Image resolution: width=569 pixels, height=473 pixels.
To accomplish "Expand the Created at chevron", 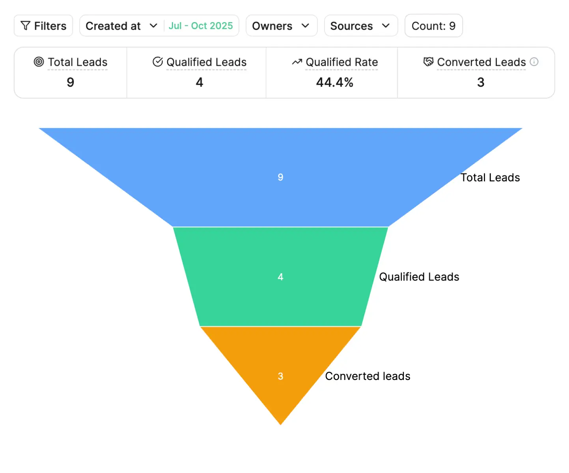I will tap(153, 26).
